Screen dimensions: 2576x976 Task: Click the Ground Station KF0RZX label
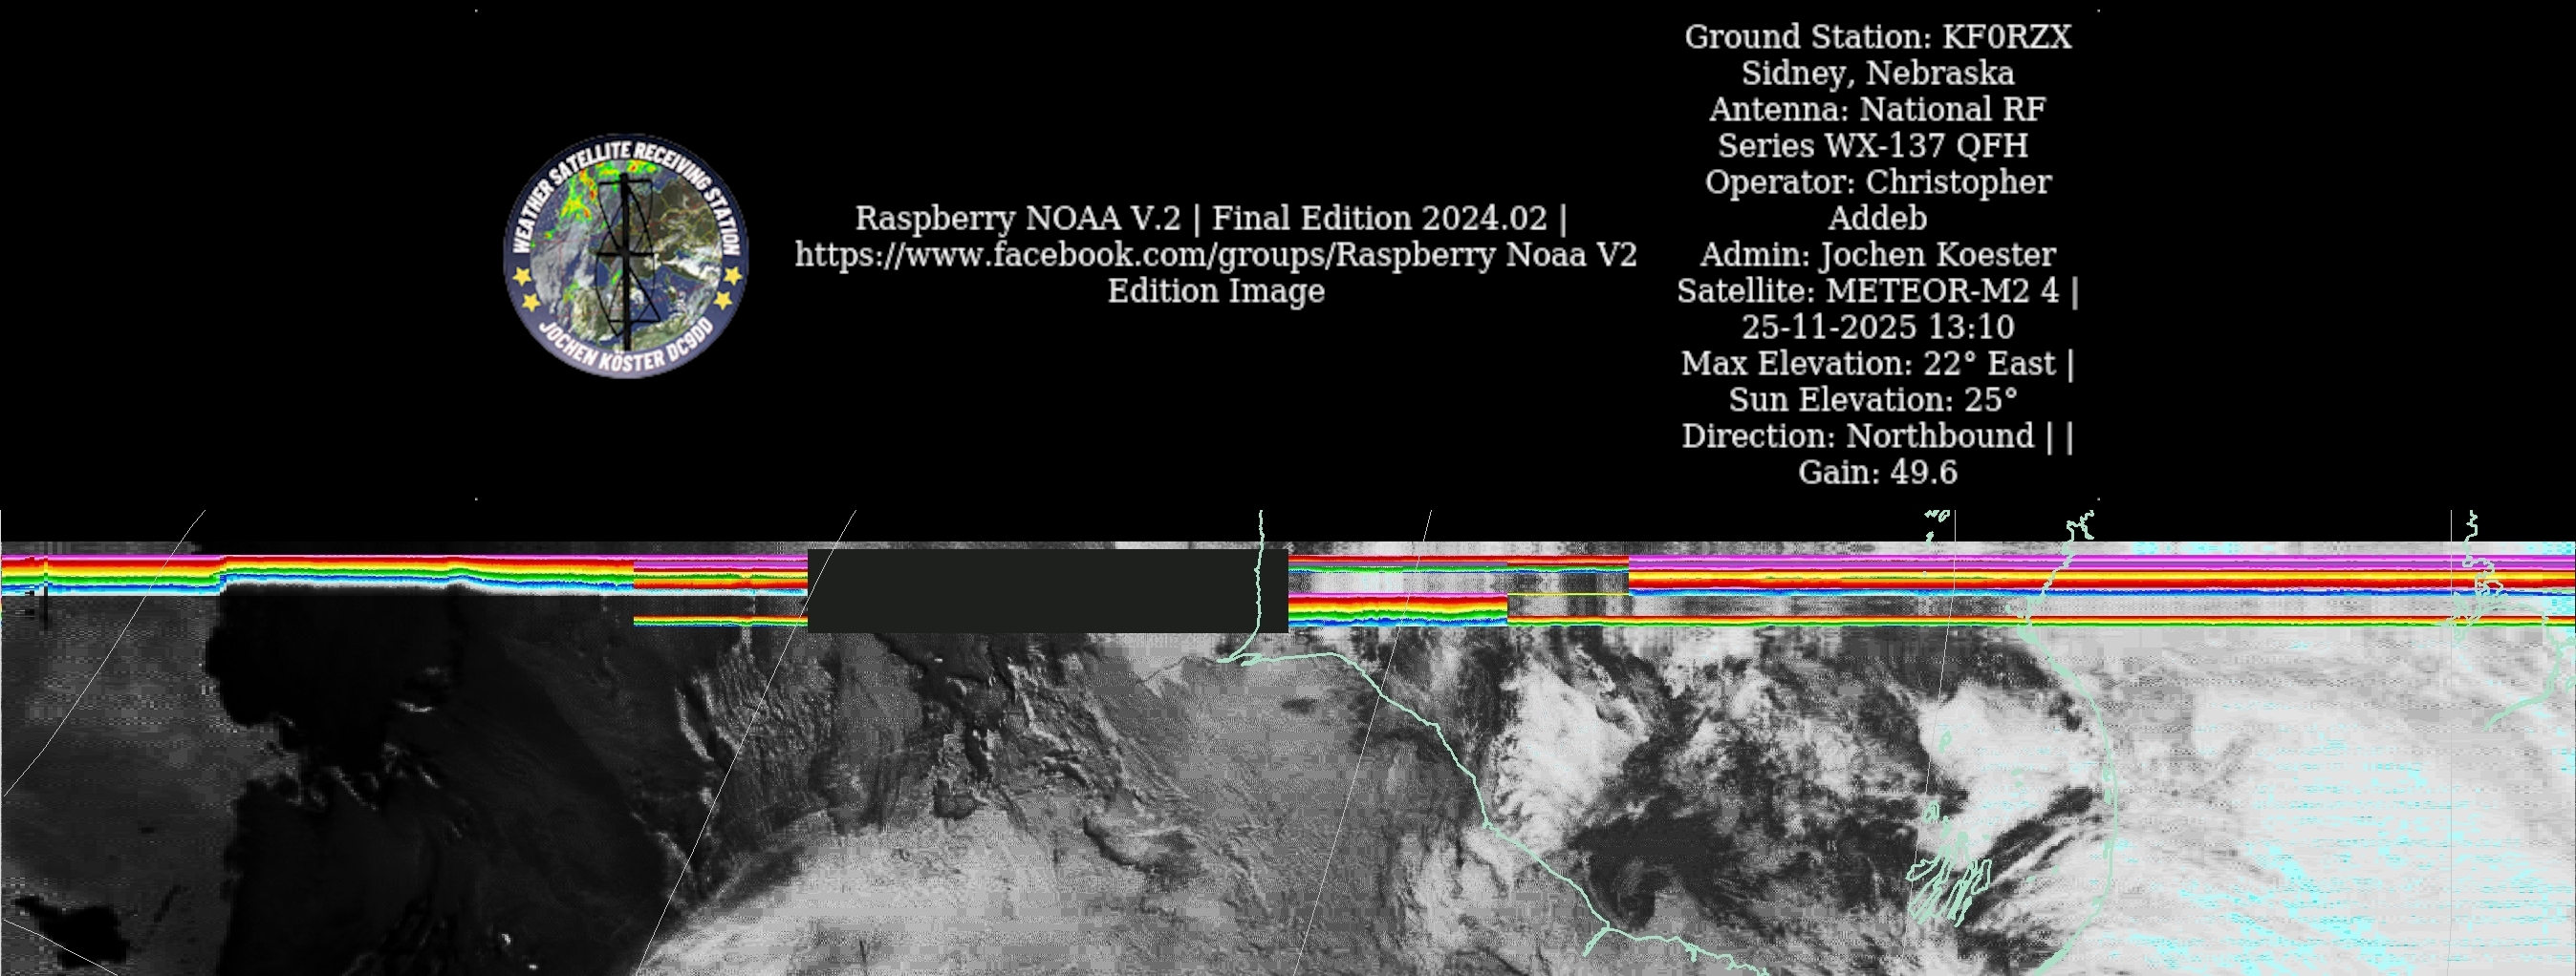(x=1877, y=37)
